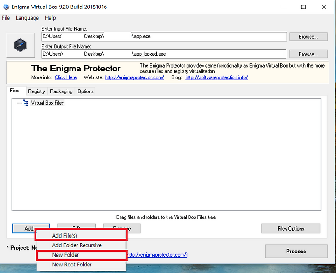Click the output file name field
The width and height of the screenshot is (336, 273).
[163, 54]
